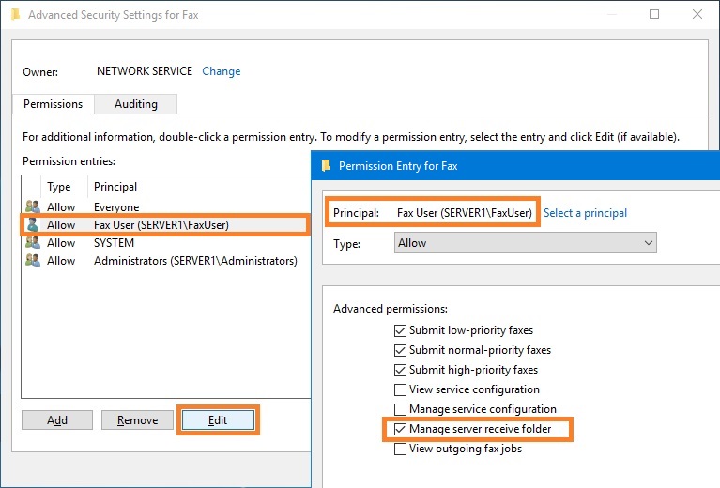Select the Permissions tab
Screen dimensions: 720x488
tap(54, 104)
